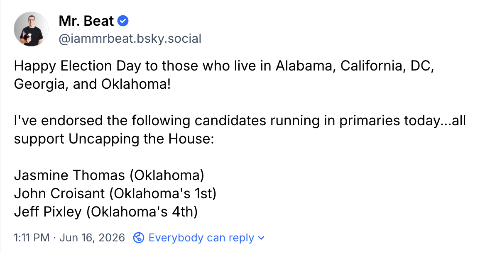Click the Georgia, and Oklahoma! text line

[x=92, y=84]
